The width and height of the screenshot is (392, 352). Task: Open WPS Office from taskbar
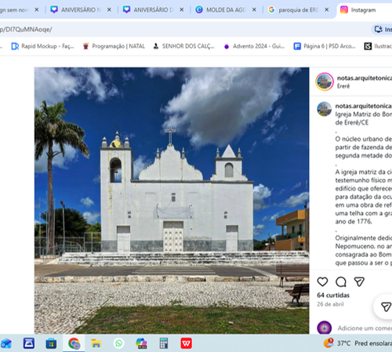click(187, 343)
